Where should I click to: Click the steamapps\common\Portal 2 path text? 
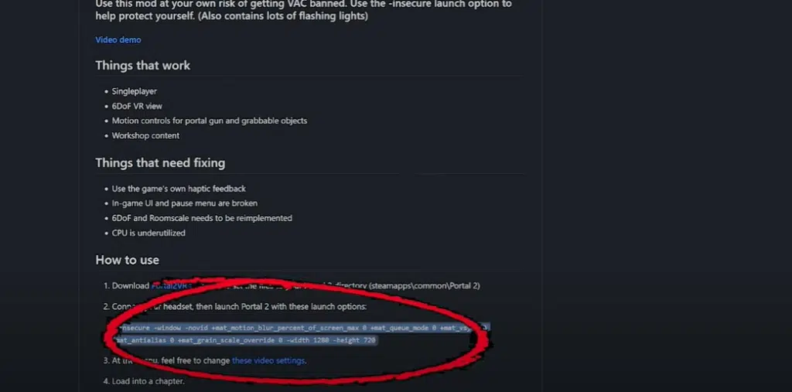(425, 285)
